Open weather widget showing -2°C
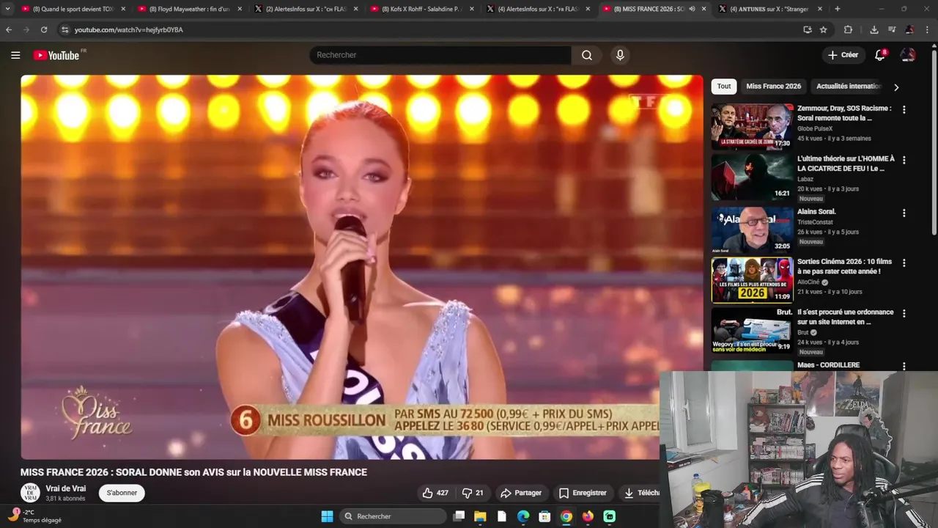Viewport: 938px width, 528px height. (x=34, y=516)
